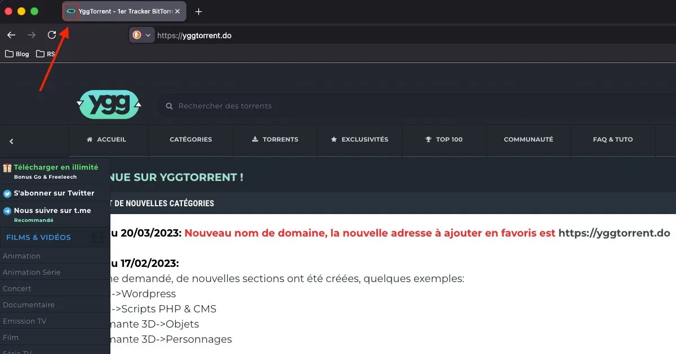Open the Blog bookmarks folder
Viewport: 676px width, 354px height.
tap(17, 54)
